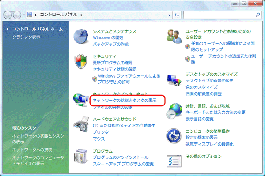
Task: Expand the arrow before コントロール パネル breadcrumb
Action: [x=36, y=15]
